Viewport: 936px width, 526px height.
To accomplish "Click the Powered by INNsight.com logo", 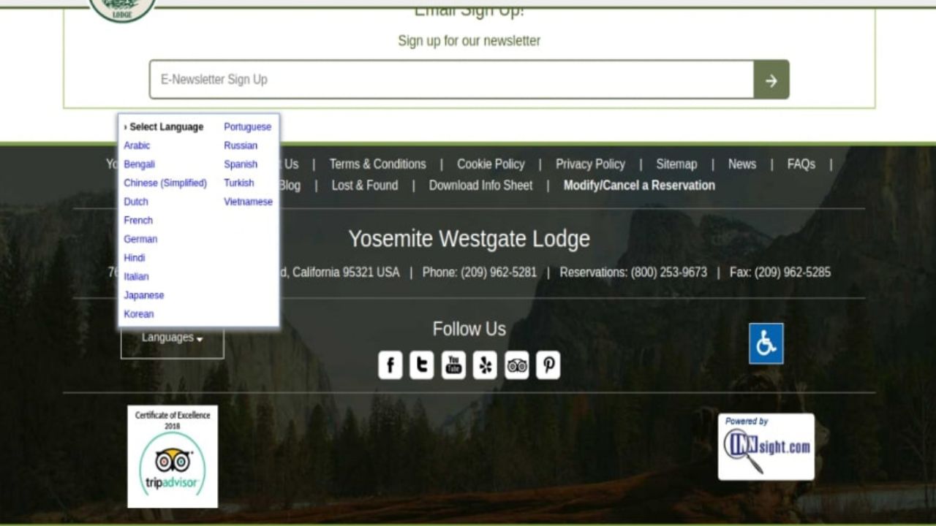I will point(766,447).
